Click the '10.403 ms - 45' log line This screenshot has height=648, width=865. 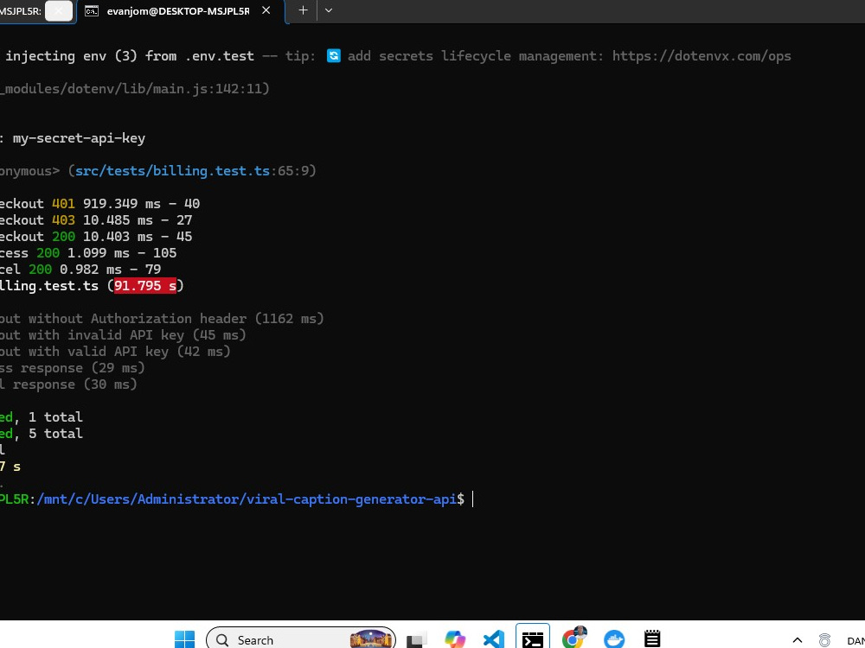tap(138, 237)
